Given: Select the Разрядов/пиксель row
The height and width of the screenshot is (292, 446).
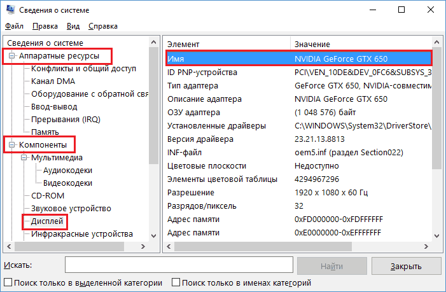Looking at the screenshot, I should click(x=298, y=206).
